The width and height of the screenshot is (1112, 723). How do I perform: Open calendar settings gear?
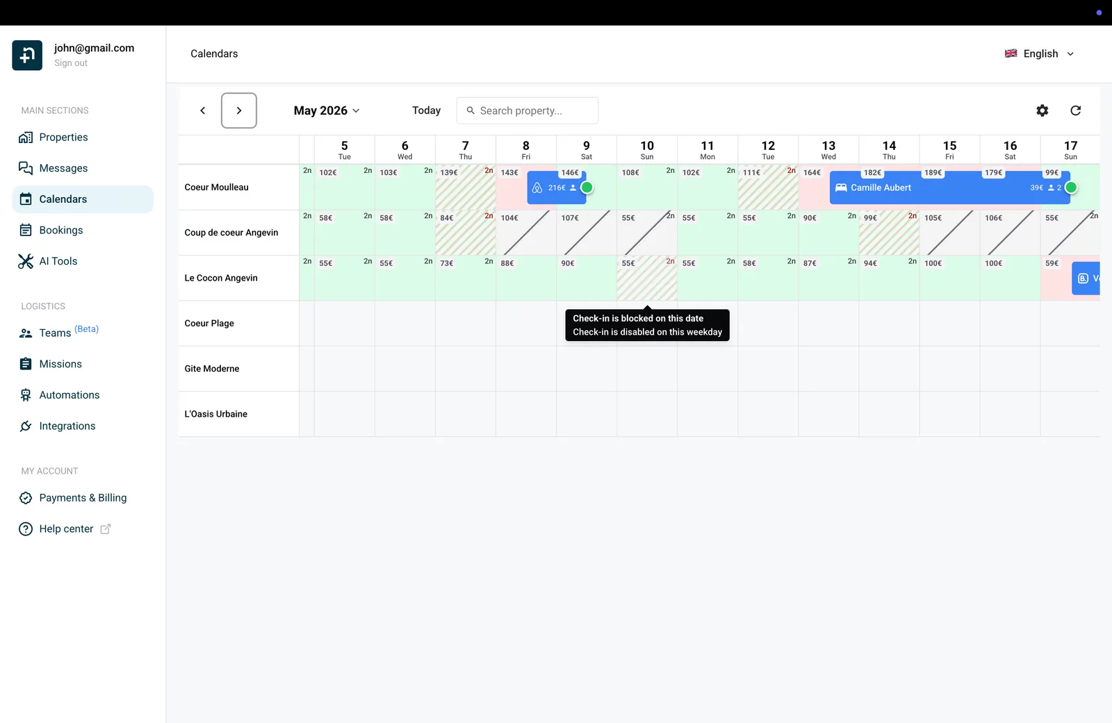click(1042, 110)
